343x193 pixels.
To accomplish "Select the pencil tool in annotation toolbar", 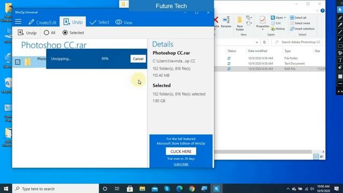I will coord(340,18).
